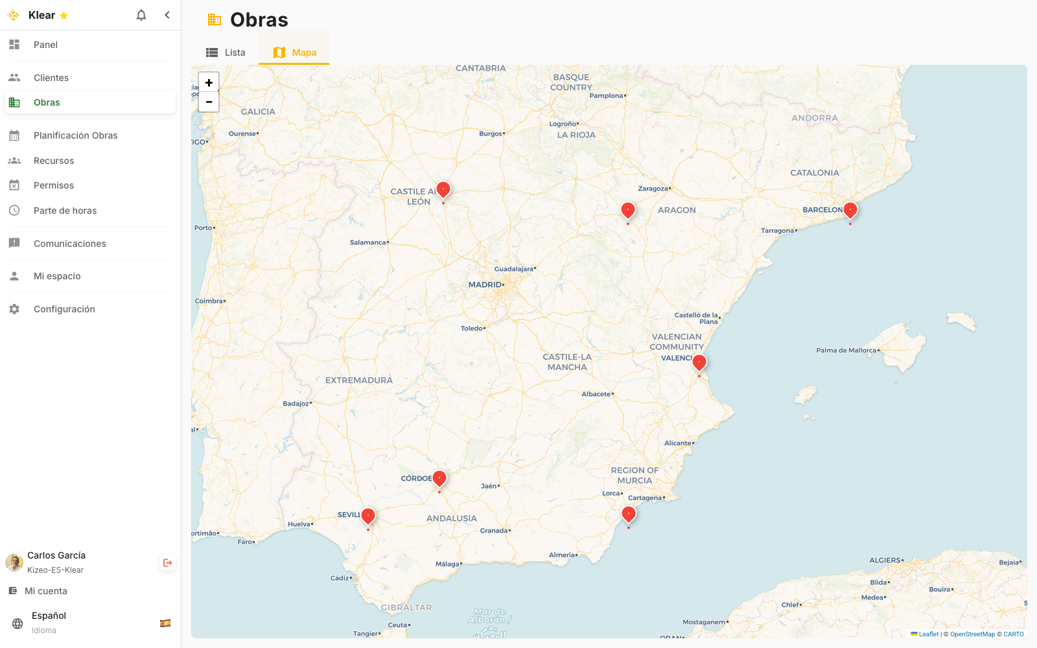Open the Parte de horas clock icon
Viewport: 1037px width, 648px height.
coord(14,210)
